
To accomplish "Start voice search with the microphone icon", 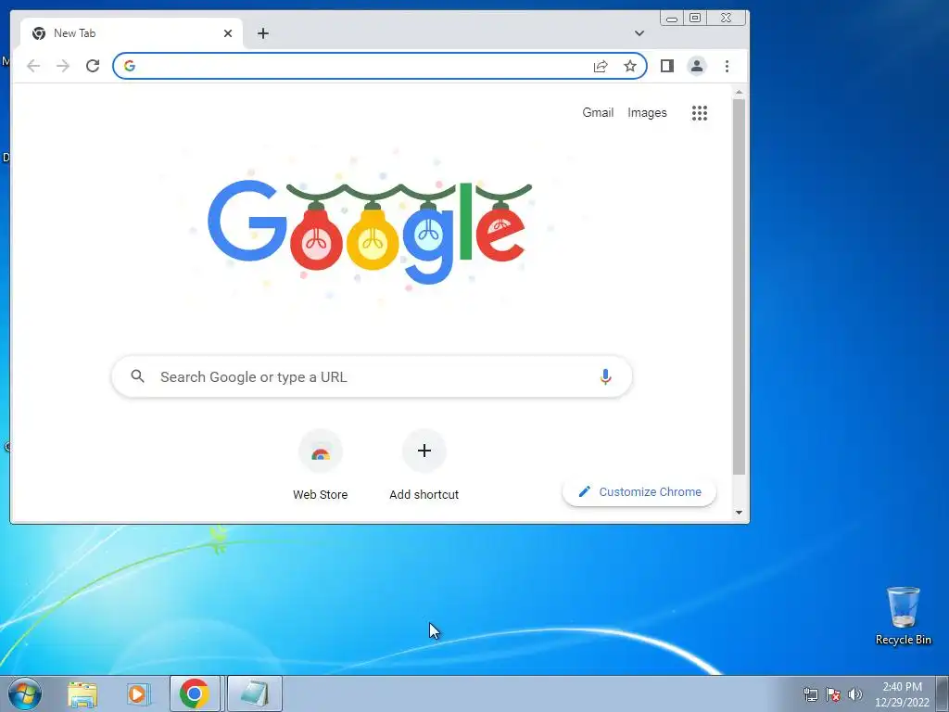I will [605, 376].
